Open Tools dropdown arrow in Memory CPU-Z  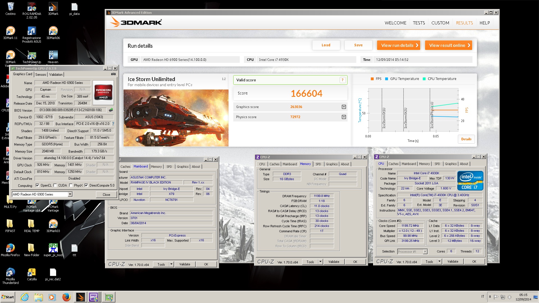coord(320,262)
